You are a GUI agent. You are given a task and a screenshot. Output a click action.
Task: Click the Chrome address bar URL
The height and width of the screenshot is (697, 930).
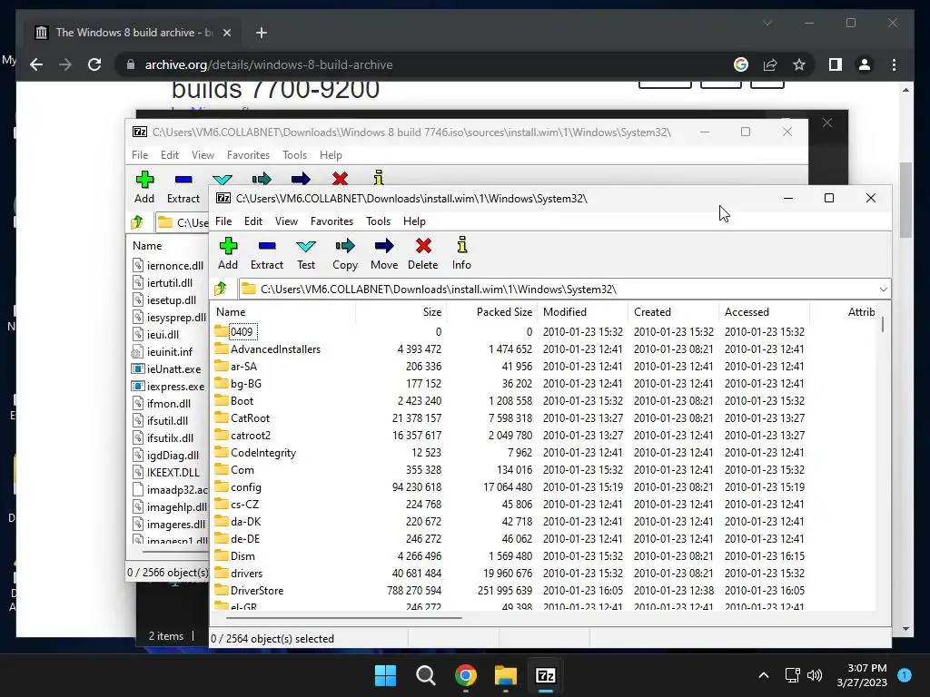(x=269, y=64)
